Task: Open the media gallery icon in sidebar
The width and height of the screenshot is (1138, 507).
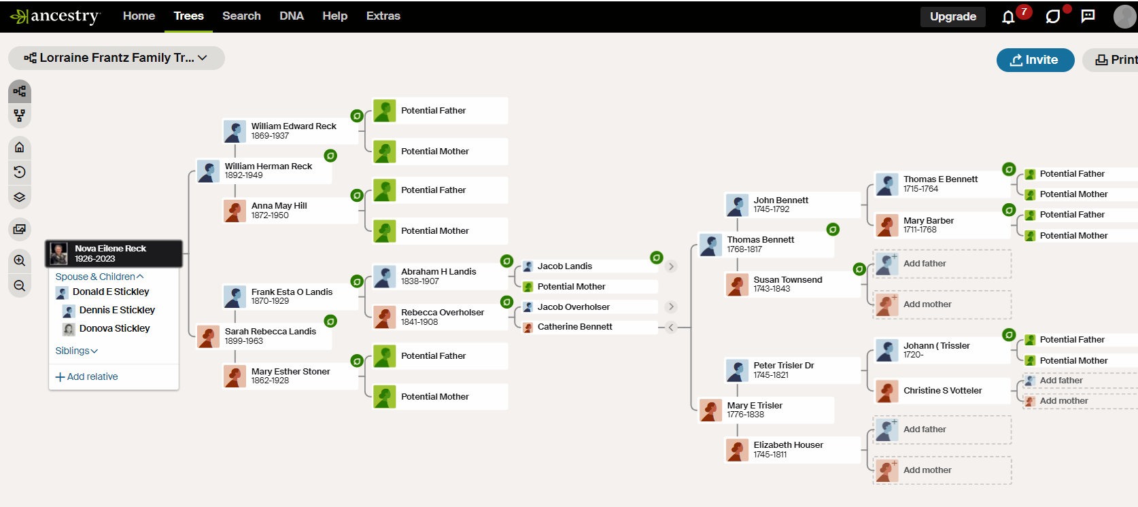Action: point(20,229)
